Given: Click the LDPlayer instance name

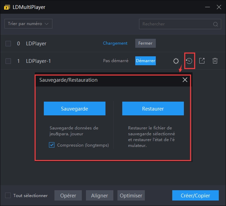Looking at the screenshot, I should 36,44.
